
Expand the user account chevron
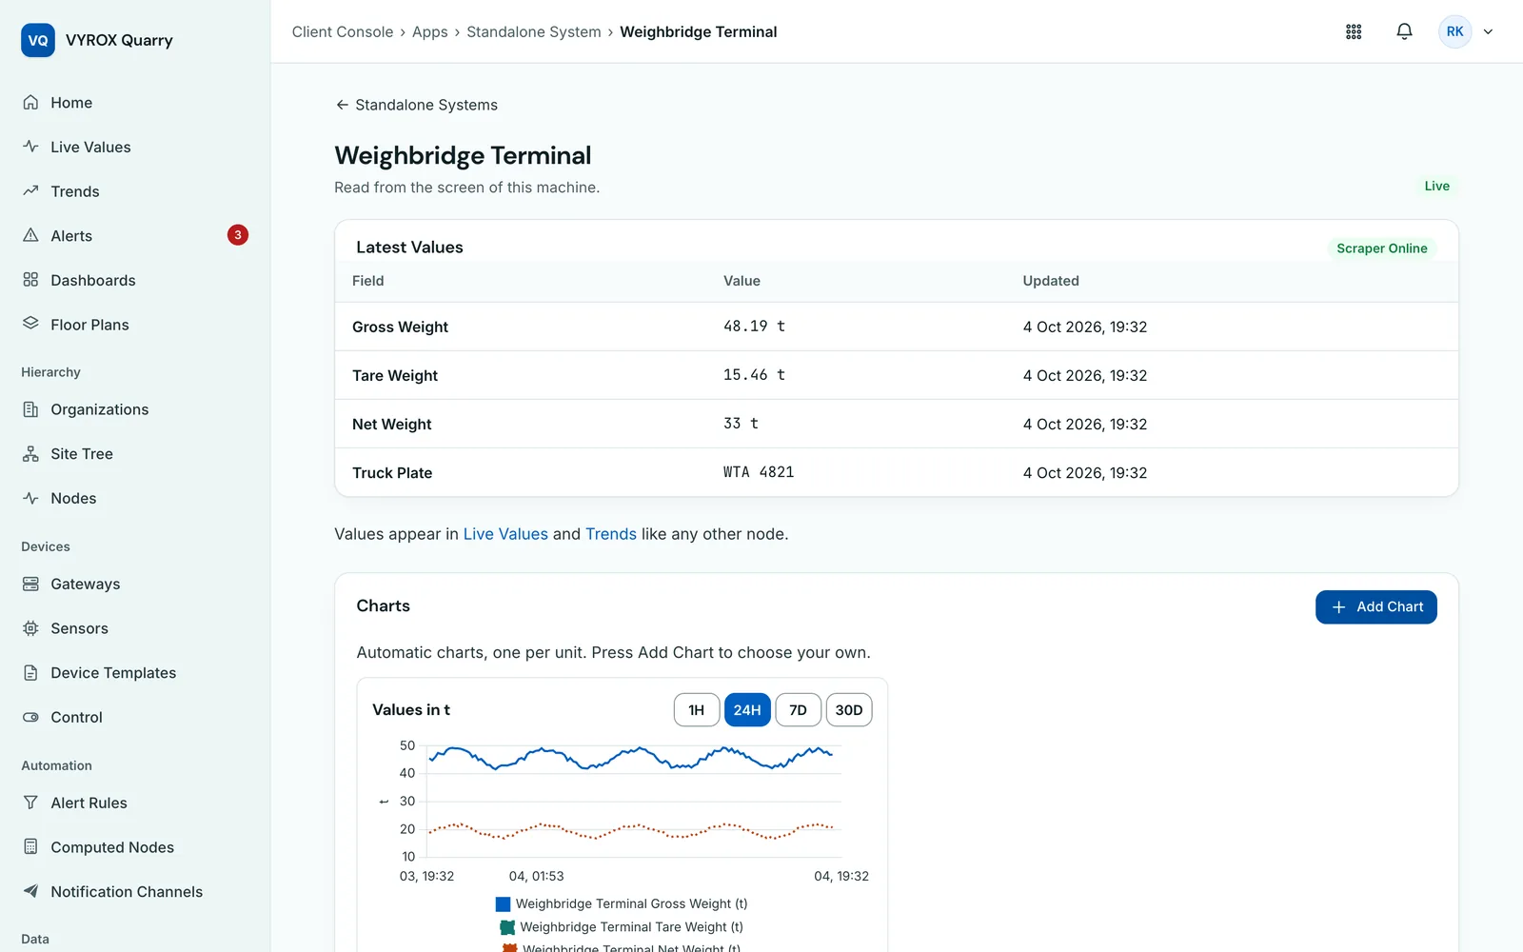(1488, 31)
